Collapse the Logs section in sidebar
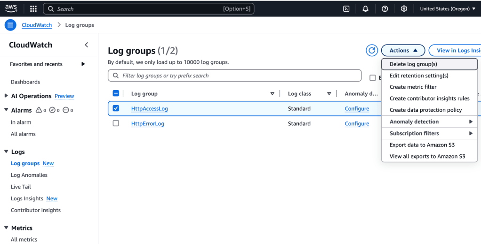Screen dimensions: 481x244 (x=7, y=152)
